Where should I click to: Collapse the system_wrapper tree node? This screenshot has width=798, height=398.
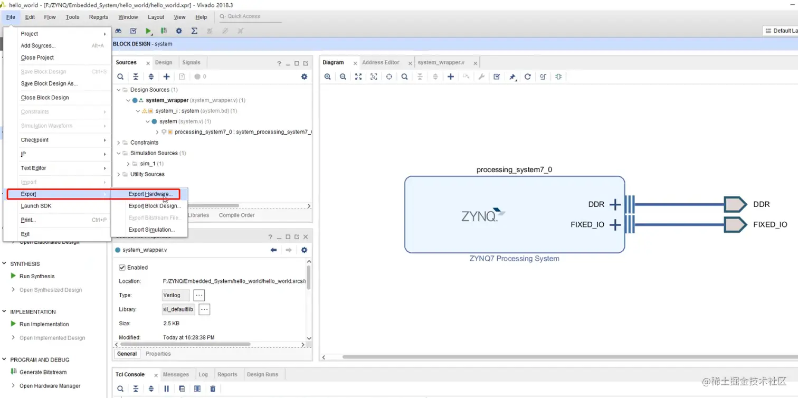(x=128, y=100)
